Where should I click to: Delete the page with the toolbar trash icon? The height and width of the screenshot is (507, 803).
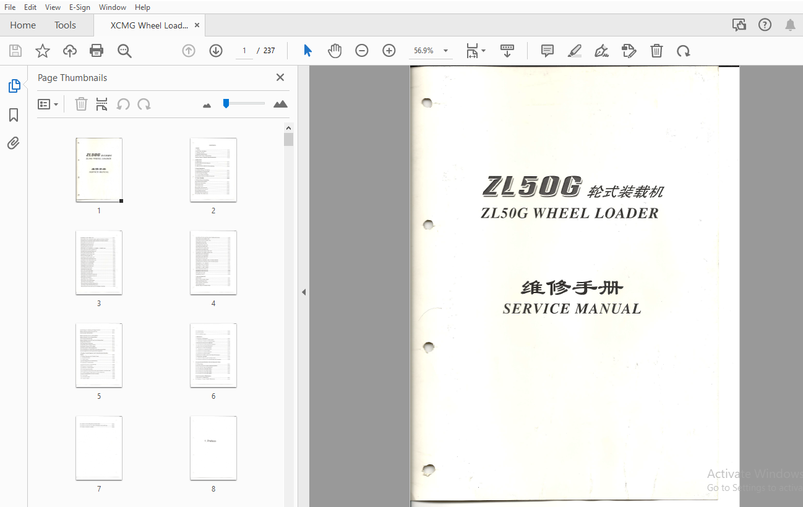tap(656, 51)
